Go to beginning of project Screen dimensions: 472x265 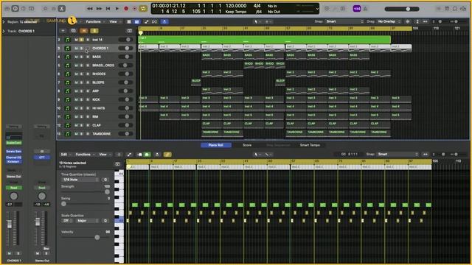tap(108, 9)
